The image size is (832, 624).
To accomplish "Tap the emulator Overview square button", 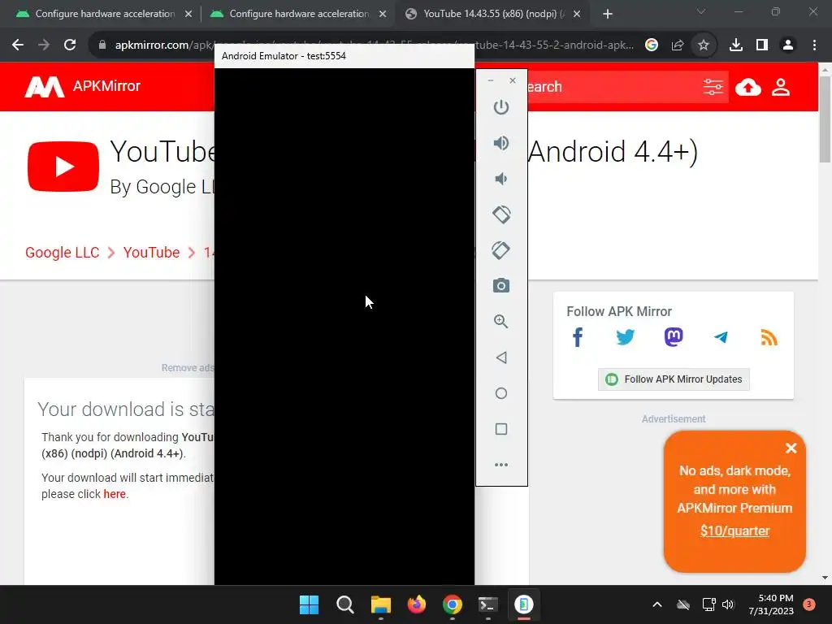I will (x=500, y=429).
